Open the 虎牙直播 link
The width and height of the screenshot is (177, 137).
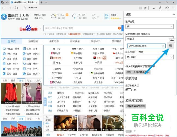tap(98, 82)
